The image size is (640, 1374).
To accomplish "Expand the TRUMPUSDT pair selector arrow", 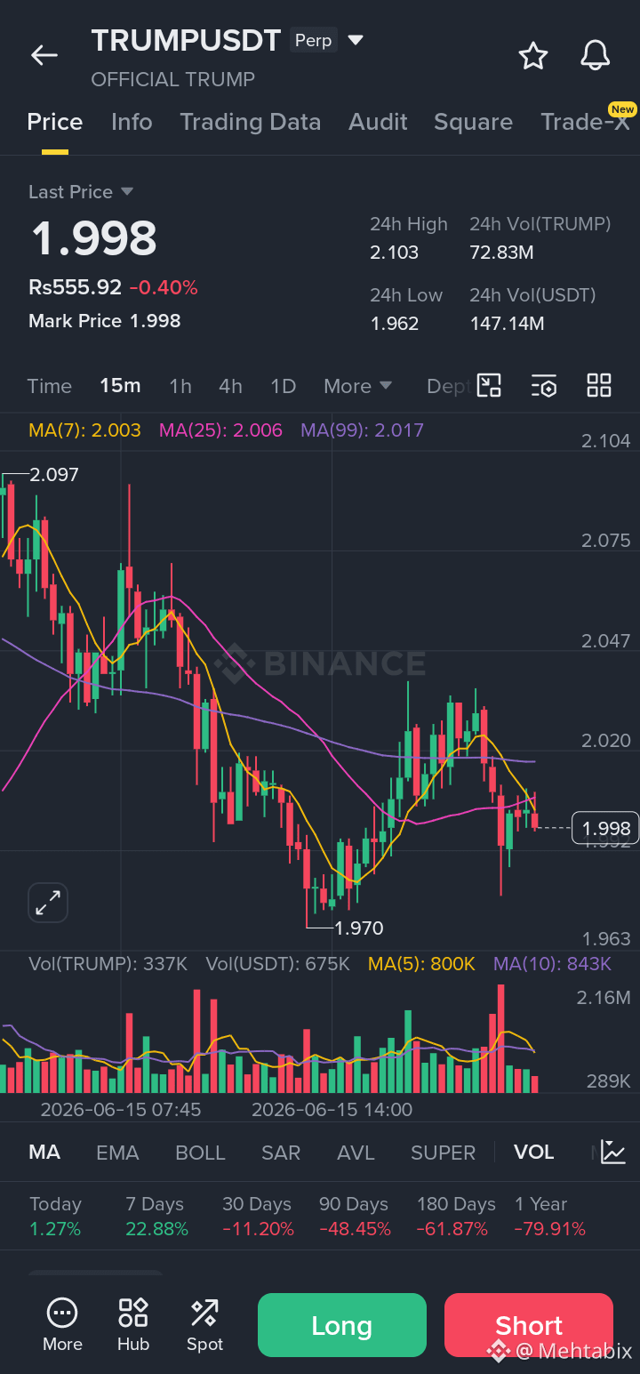I will [x=356, y=40].
